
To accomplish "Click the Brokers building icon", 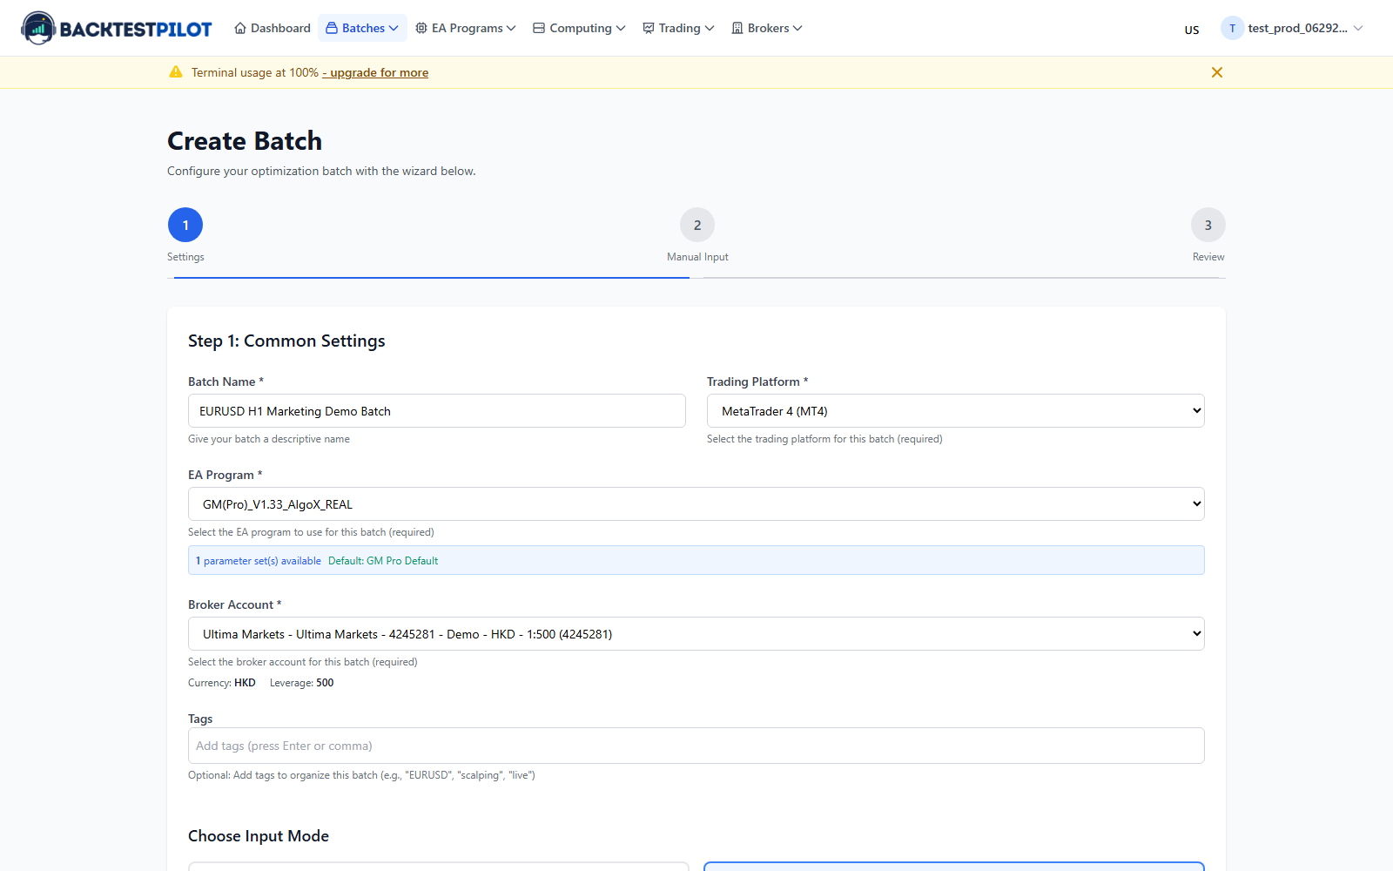I will tap(737, 28).
